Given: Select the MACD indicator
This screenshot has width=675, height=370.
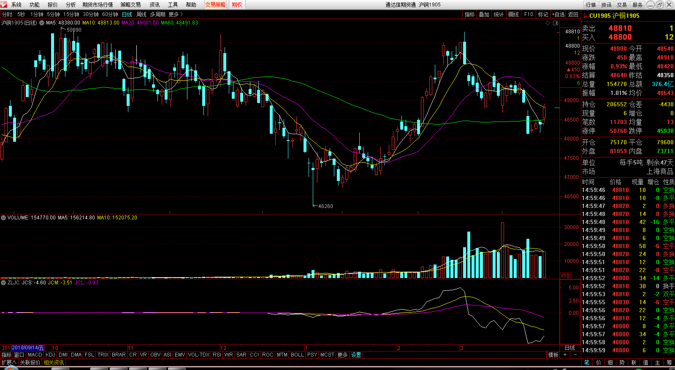Looking at the screenshot, I should pos(35,355).
